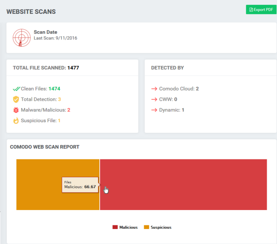Click the arrow icon beside Comodo Cloud
The height and width of the screenshot is (244, 277).
[x=154, y=89]
